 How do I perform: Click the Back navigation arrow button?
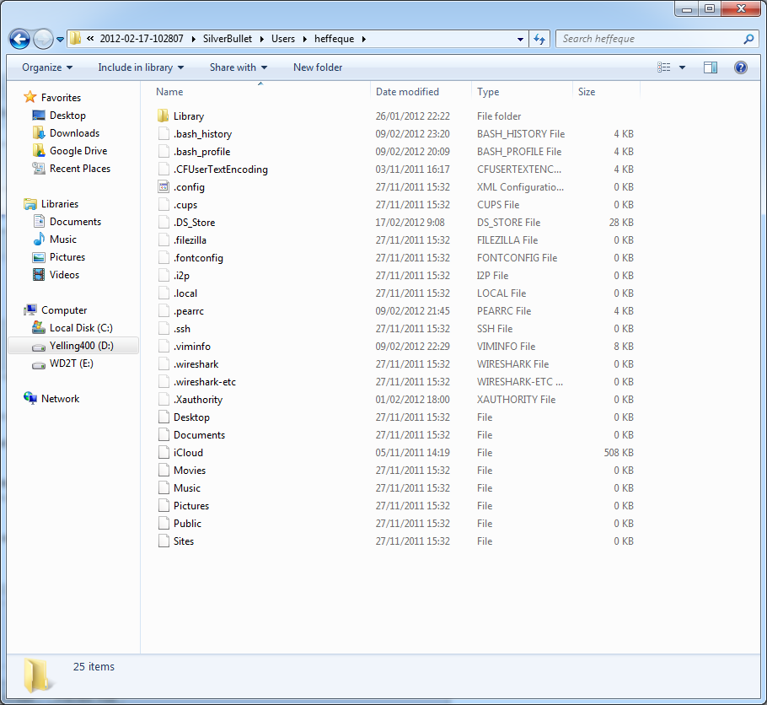[x=19, y=39]
